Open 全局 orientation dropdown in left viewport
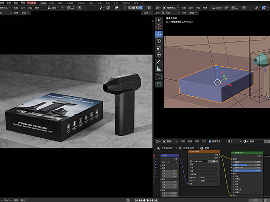Viewport: 270px width, 202px height. [x=53, y=8]
